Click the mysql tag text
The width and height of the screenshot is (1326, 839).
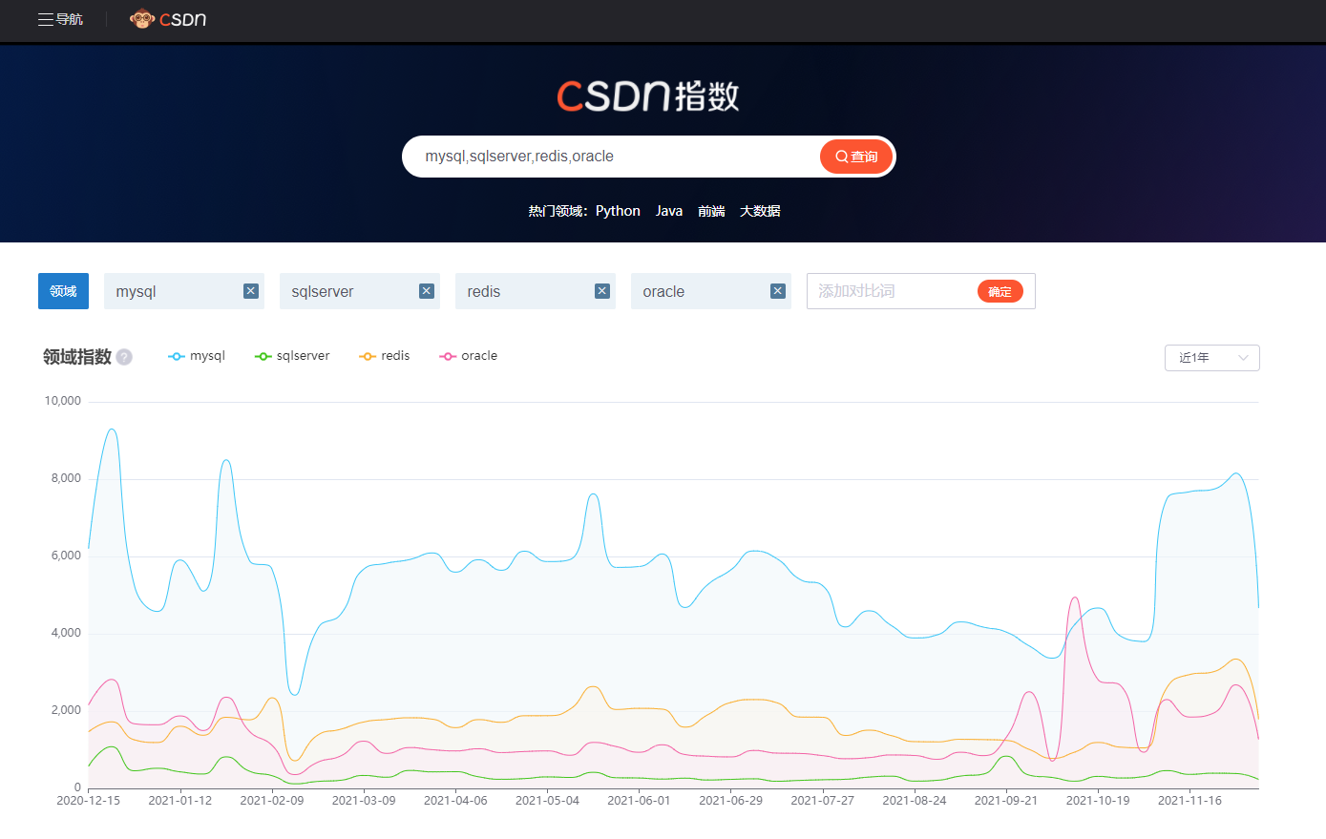(136, 291)
